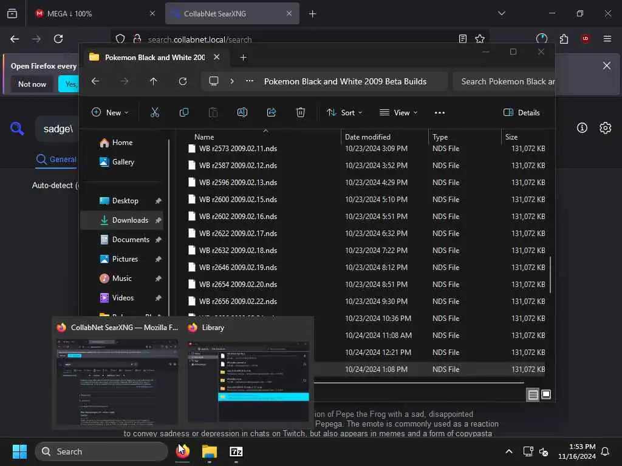
Task: Open the Sort dropdown menu
Action: pyautogui.click(x=344, y=112)
